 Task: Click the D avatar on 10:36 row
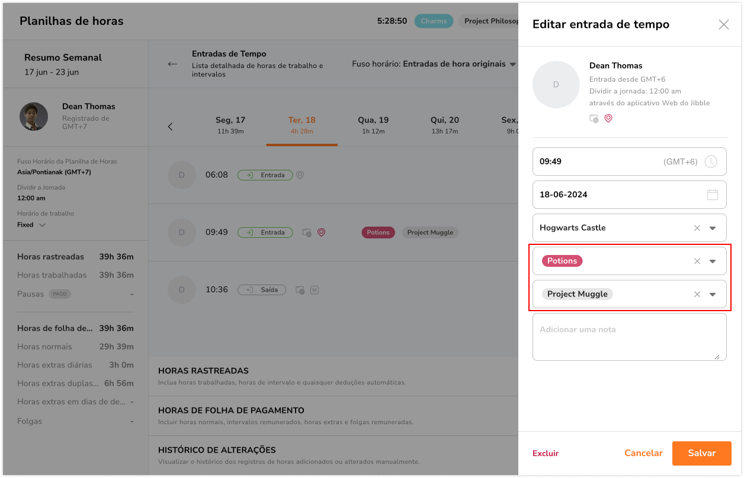point(182,290)
